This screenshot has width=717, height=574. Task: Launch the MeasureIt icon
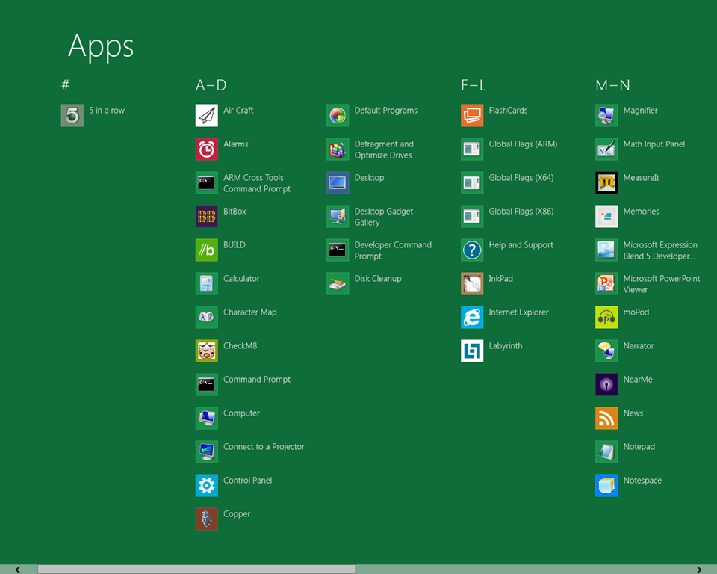[606, 182]
